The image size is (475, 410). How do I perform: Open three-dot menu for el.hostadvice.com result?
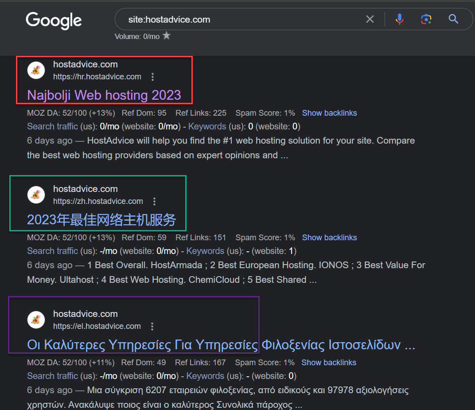pos(152,326)
